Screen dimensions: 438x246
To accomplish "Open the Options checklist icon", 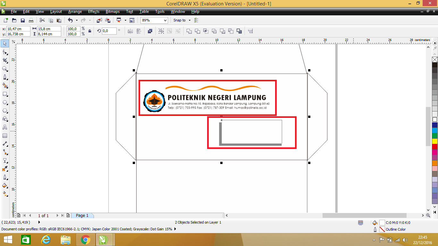I will pyautogui.click(x=196, y=20).
